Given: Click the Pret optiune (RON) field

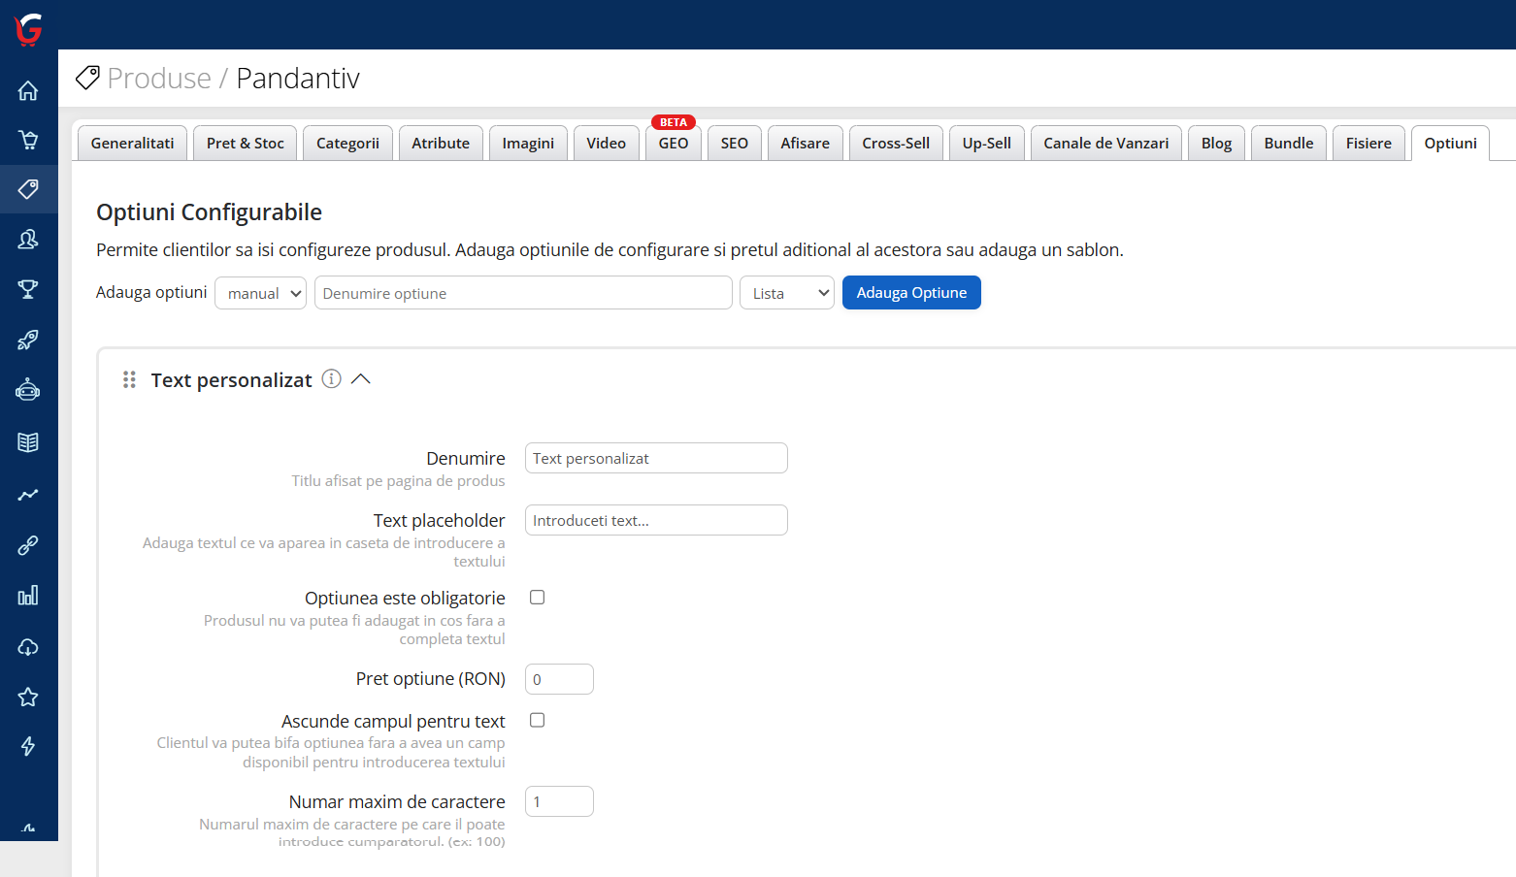Looking at the screenshot, I should [559, 679].
